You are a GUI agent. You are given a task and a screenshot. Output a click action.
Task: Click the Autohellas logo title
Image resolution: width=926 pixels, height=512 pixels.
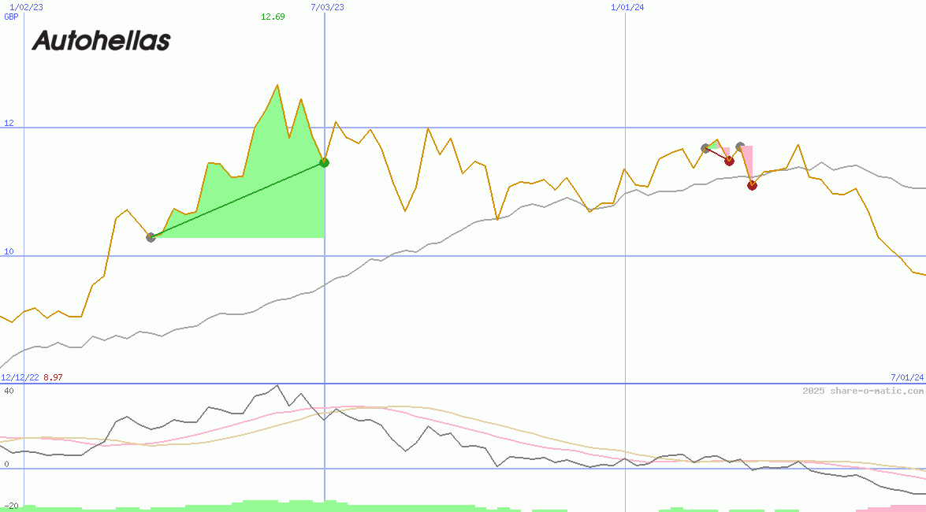(101, 41)
